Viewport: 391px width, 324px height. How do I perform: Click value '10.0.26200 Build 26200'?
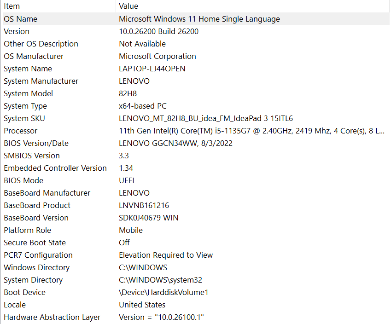click(x=158, y=31)
